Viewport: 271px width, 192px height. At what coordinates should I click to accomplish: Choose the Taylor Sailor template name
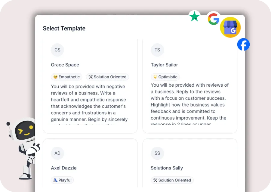pos(164,65)
